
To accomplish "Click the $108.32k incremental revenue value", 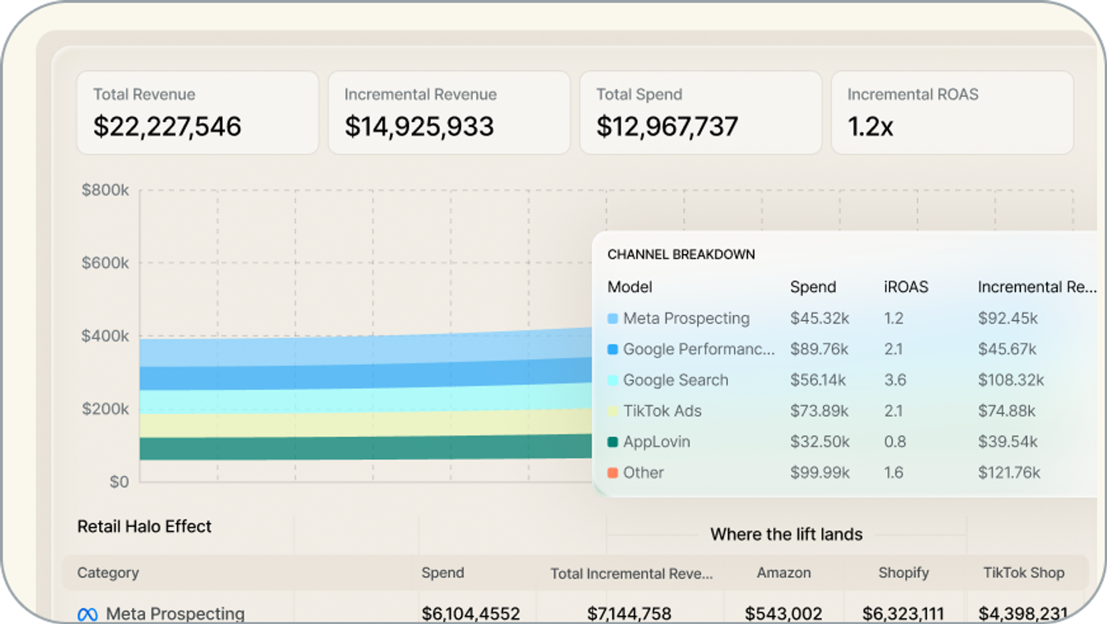I will pyautogui.click(x=1011, y=380).
